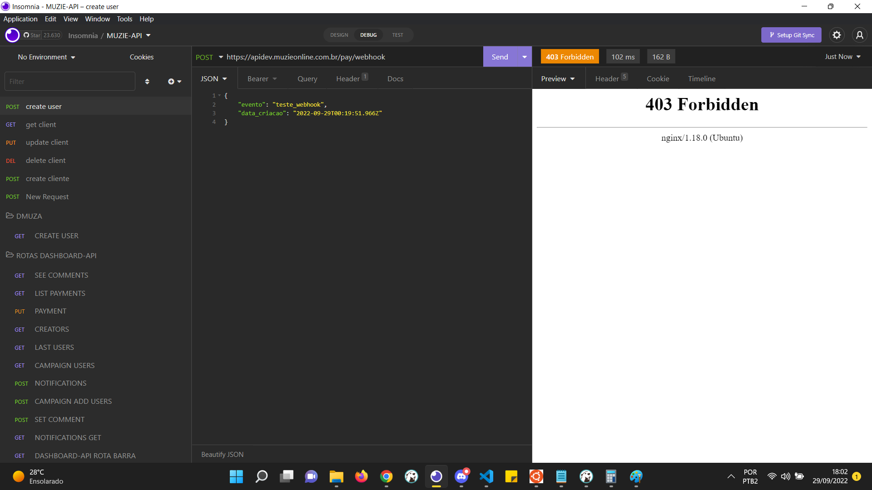This screenshot has height=490, width=872.
Task: Click the Git Sync setup icon
Action: [x=793, y=34]
